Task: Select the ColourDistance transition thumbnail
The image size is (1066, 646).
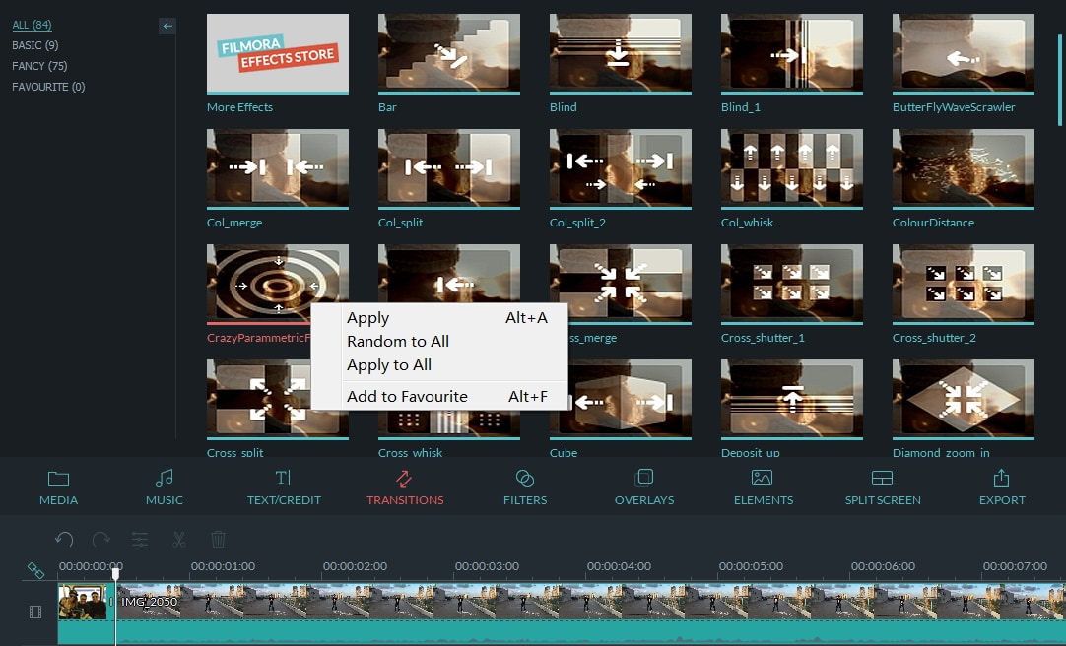Action: pyautogui.click(x=963, y=168)
